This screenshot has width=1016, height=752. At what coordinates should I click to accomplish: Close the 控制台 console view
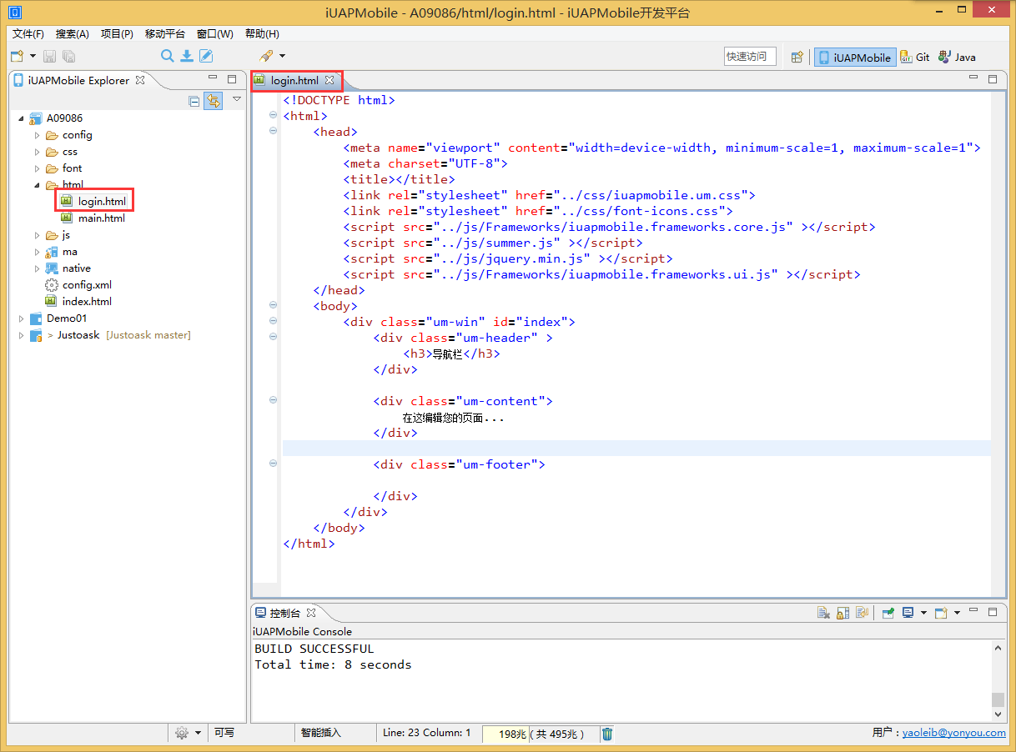311,613
